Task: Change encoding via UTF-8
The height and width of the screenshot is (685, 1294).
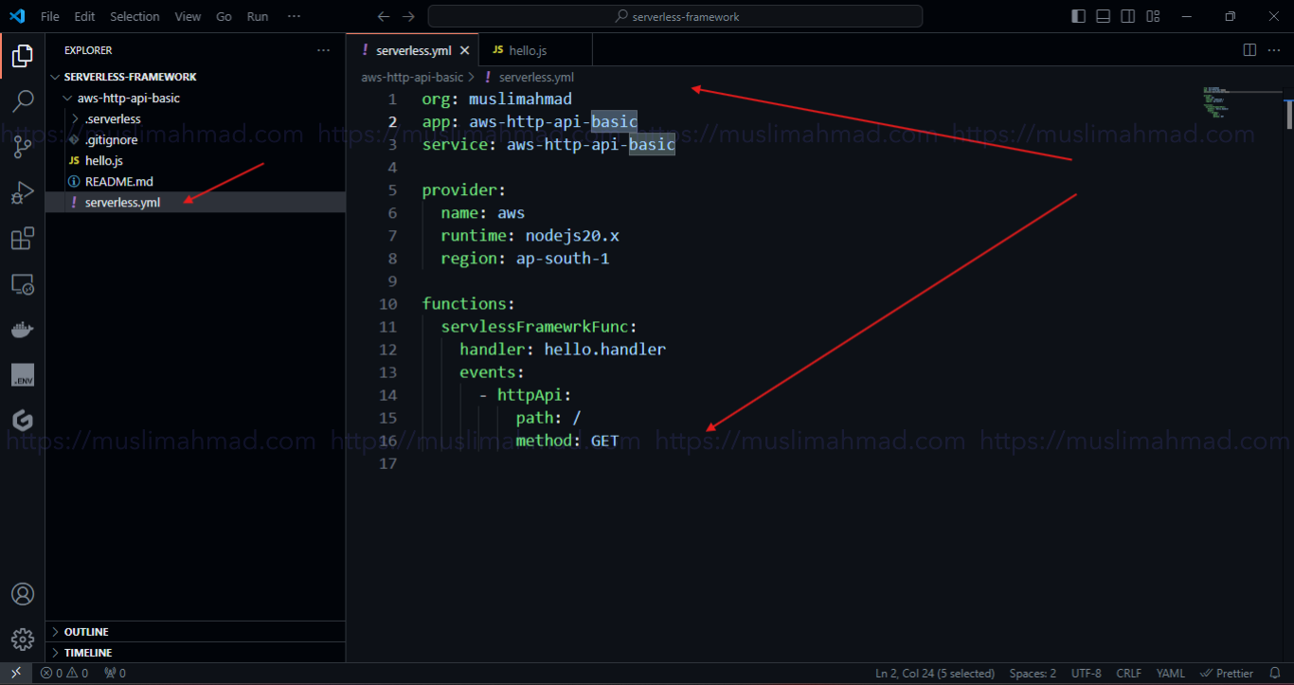Action: 1087,674
